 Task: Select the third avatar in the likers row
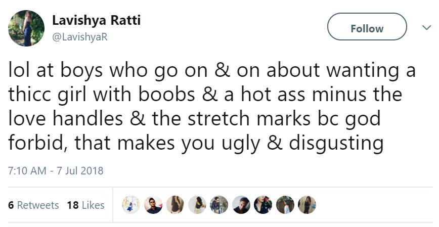[x=175, y=205]
